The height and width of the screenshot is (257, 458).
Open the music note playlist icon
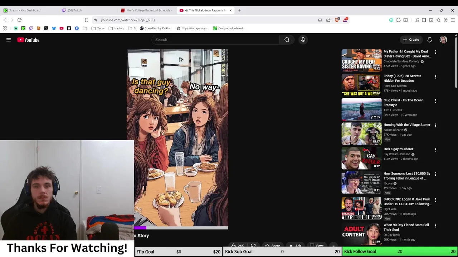pyautogui.click(x=417, y=20)
